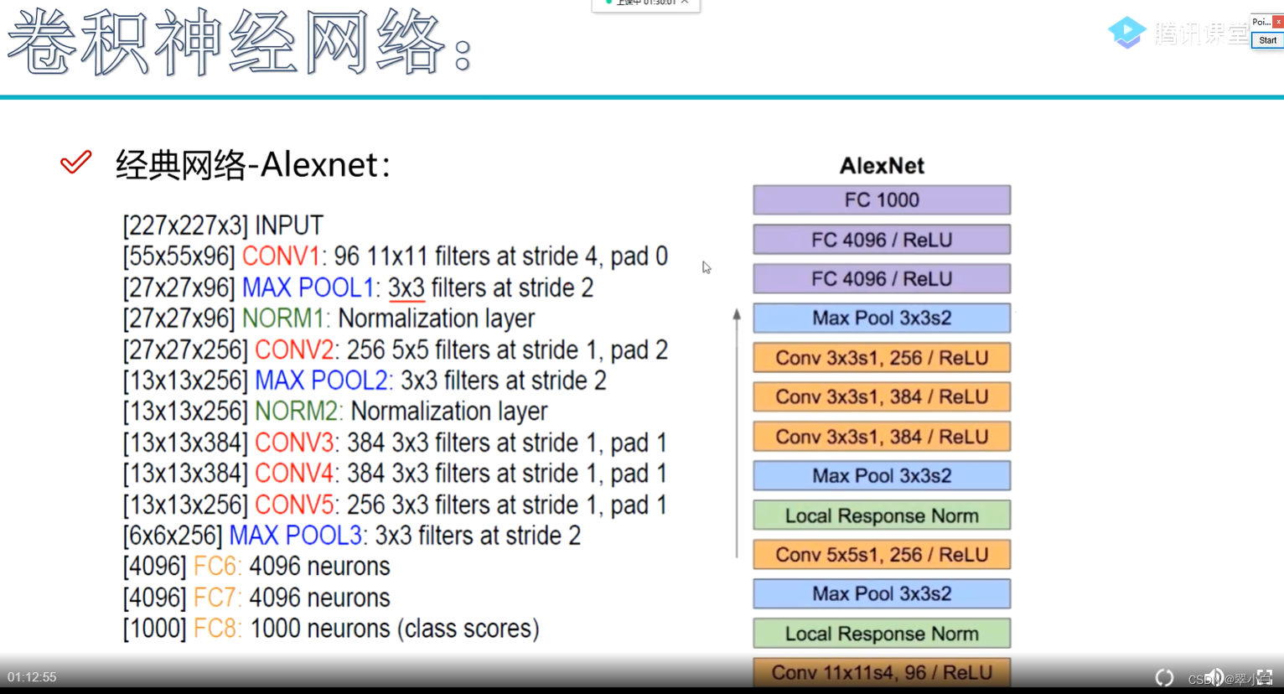Image resolution: width=1284 pixels, height=694 pixels.
Task: Enter fullscreen using the player's fullscreen icon
Action: click(1265, 677)
